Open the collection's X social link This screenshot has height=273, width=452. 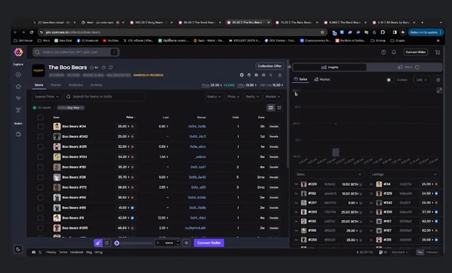[x=271, y=75]
